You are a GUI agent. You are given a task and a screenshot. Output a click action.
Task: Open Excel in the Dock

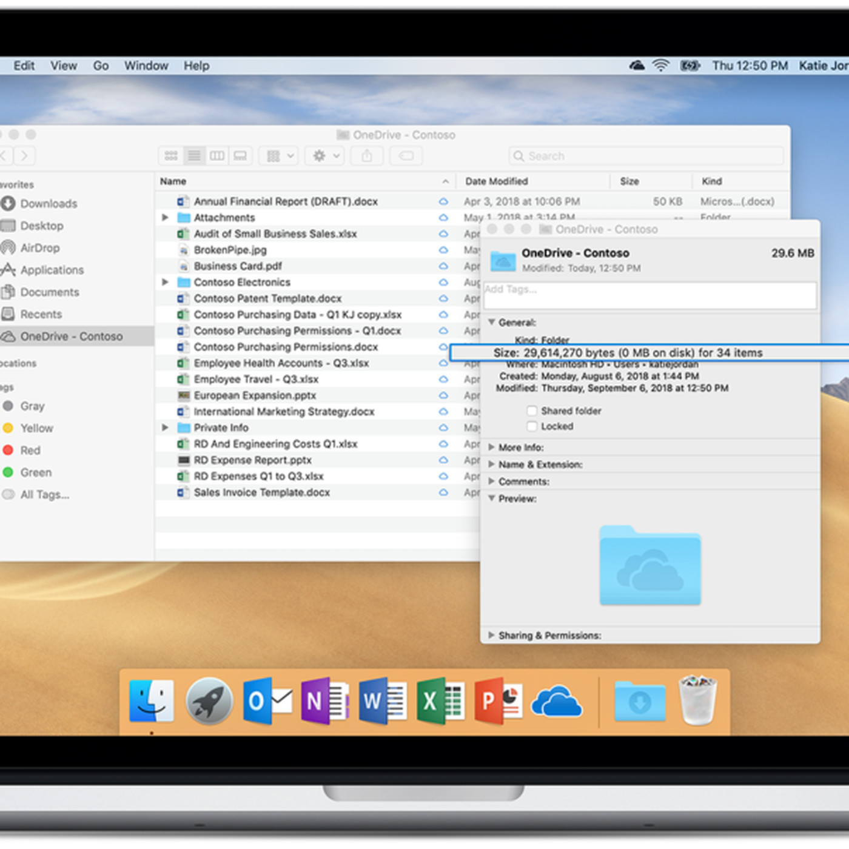point(440,701)
